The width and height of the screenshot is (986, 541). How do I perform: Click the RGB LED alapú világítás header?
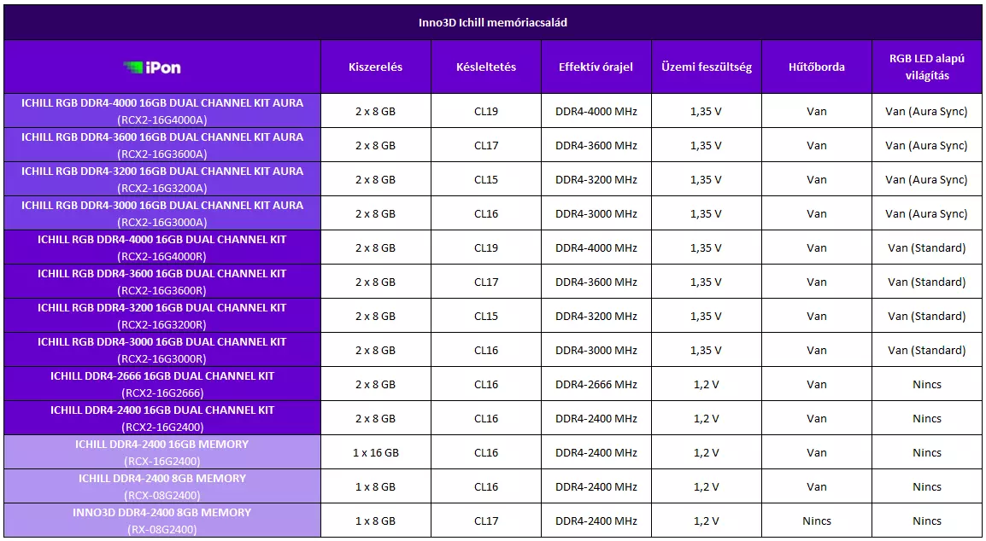[927, 67]
